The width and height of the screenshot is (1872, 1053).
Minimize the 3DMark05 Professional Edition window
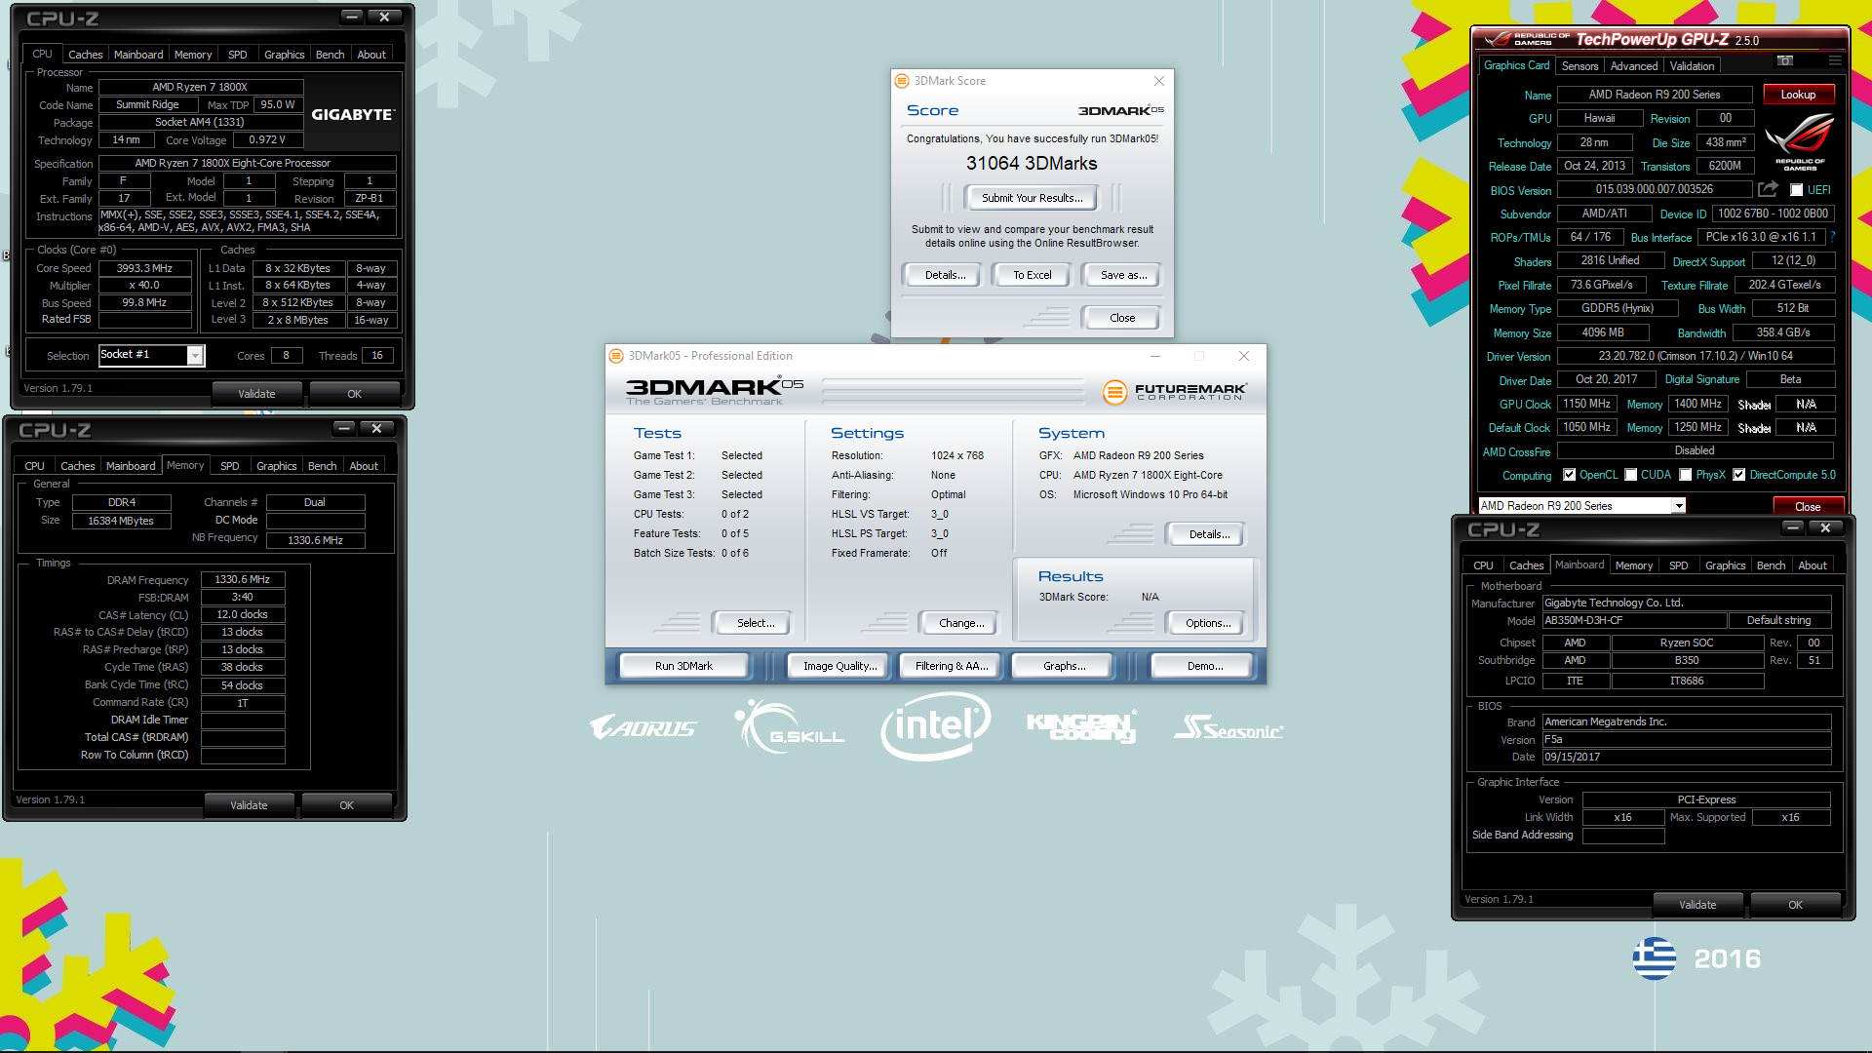coord(1154,356)
